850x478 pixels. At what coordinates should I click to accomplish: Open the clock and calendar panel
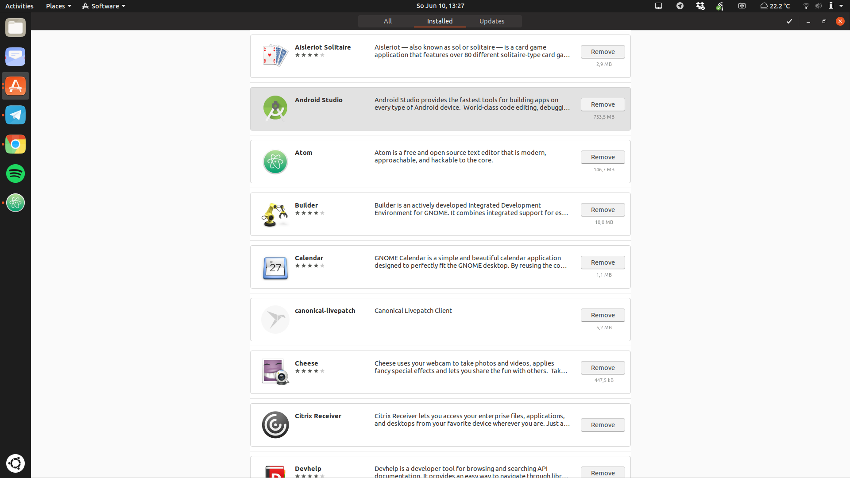[x=440, y=6]
